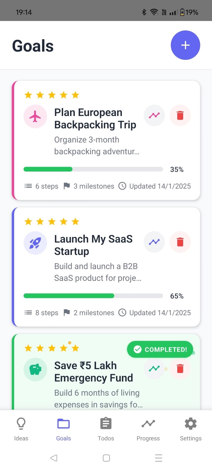Switch to the Todos tab

[106, 429]
